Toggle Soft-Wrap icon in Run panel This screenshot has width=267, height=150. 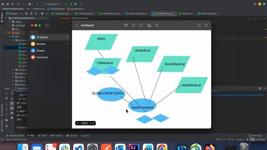12,103
